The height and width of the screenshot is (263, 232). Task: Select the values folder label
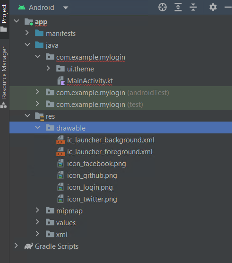tap(66, 223)
